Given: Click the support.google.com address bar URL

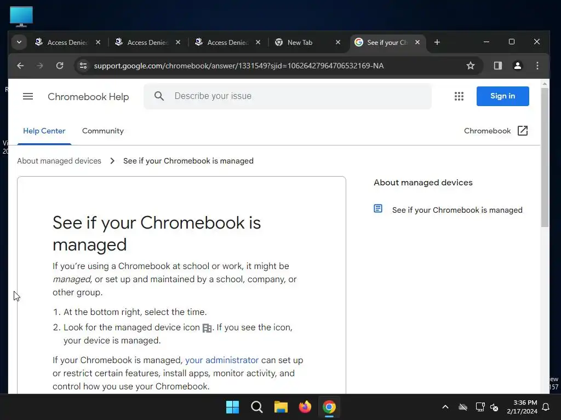Looking at the screenshot, I should coord(239,66).
